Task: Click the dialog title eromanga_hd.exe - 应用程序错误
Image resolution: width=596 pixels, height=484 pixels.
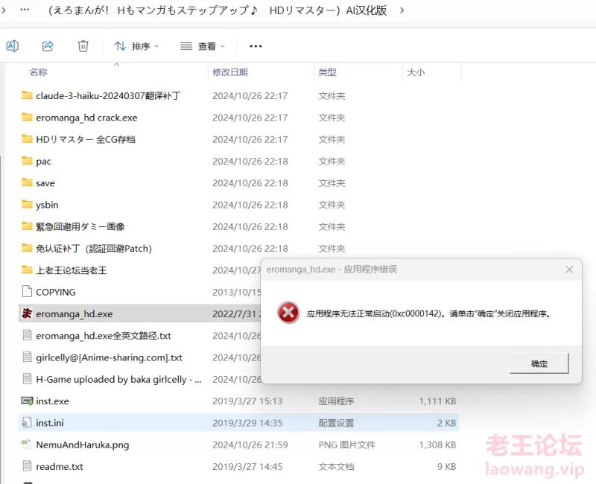Action: (x=332, y=270)
